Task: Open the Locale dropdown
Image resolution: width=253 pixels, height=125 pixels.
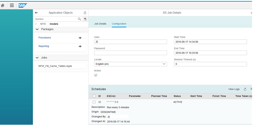Action: coord(131,64)
